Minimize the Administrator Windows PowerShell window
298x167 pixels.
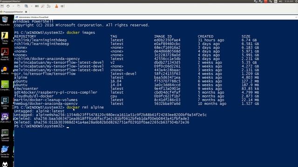296,17
